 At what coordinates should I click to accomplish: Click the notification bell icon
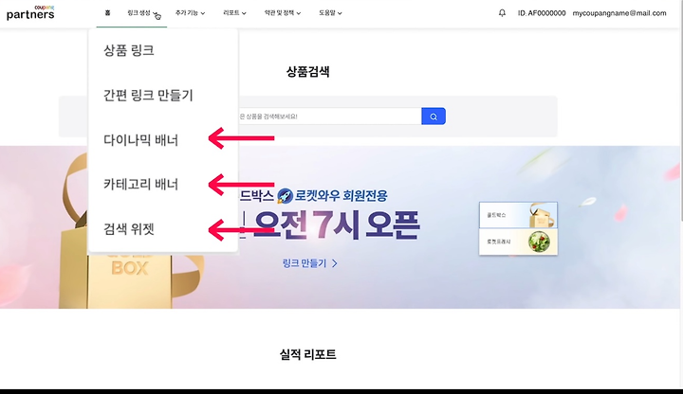click(x=502, y=13)
